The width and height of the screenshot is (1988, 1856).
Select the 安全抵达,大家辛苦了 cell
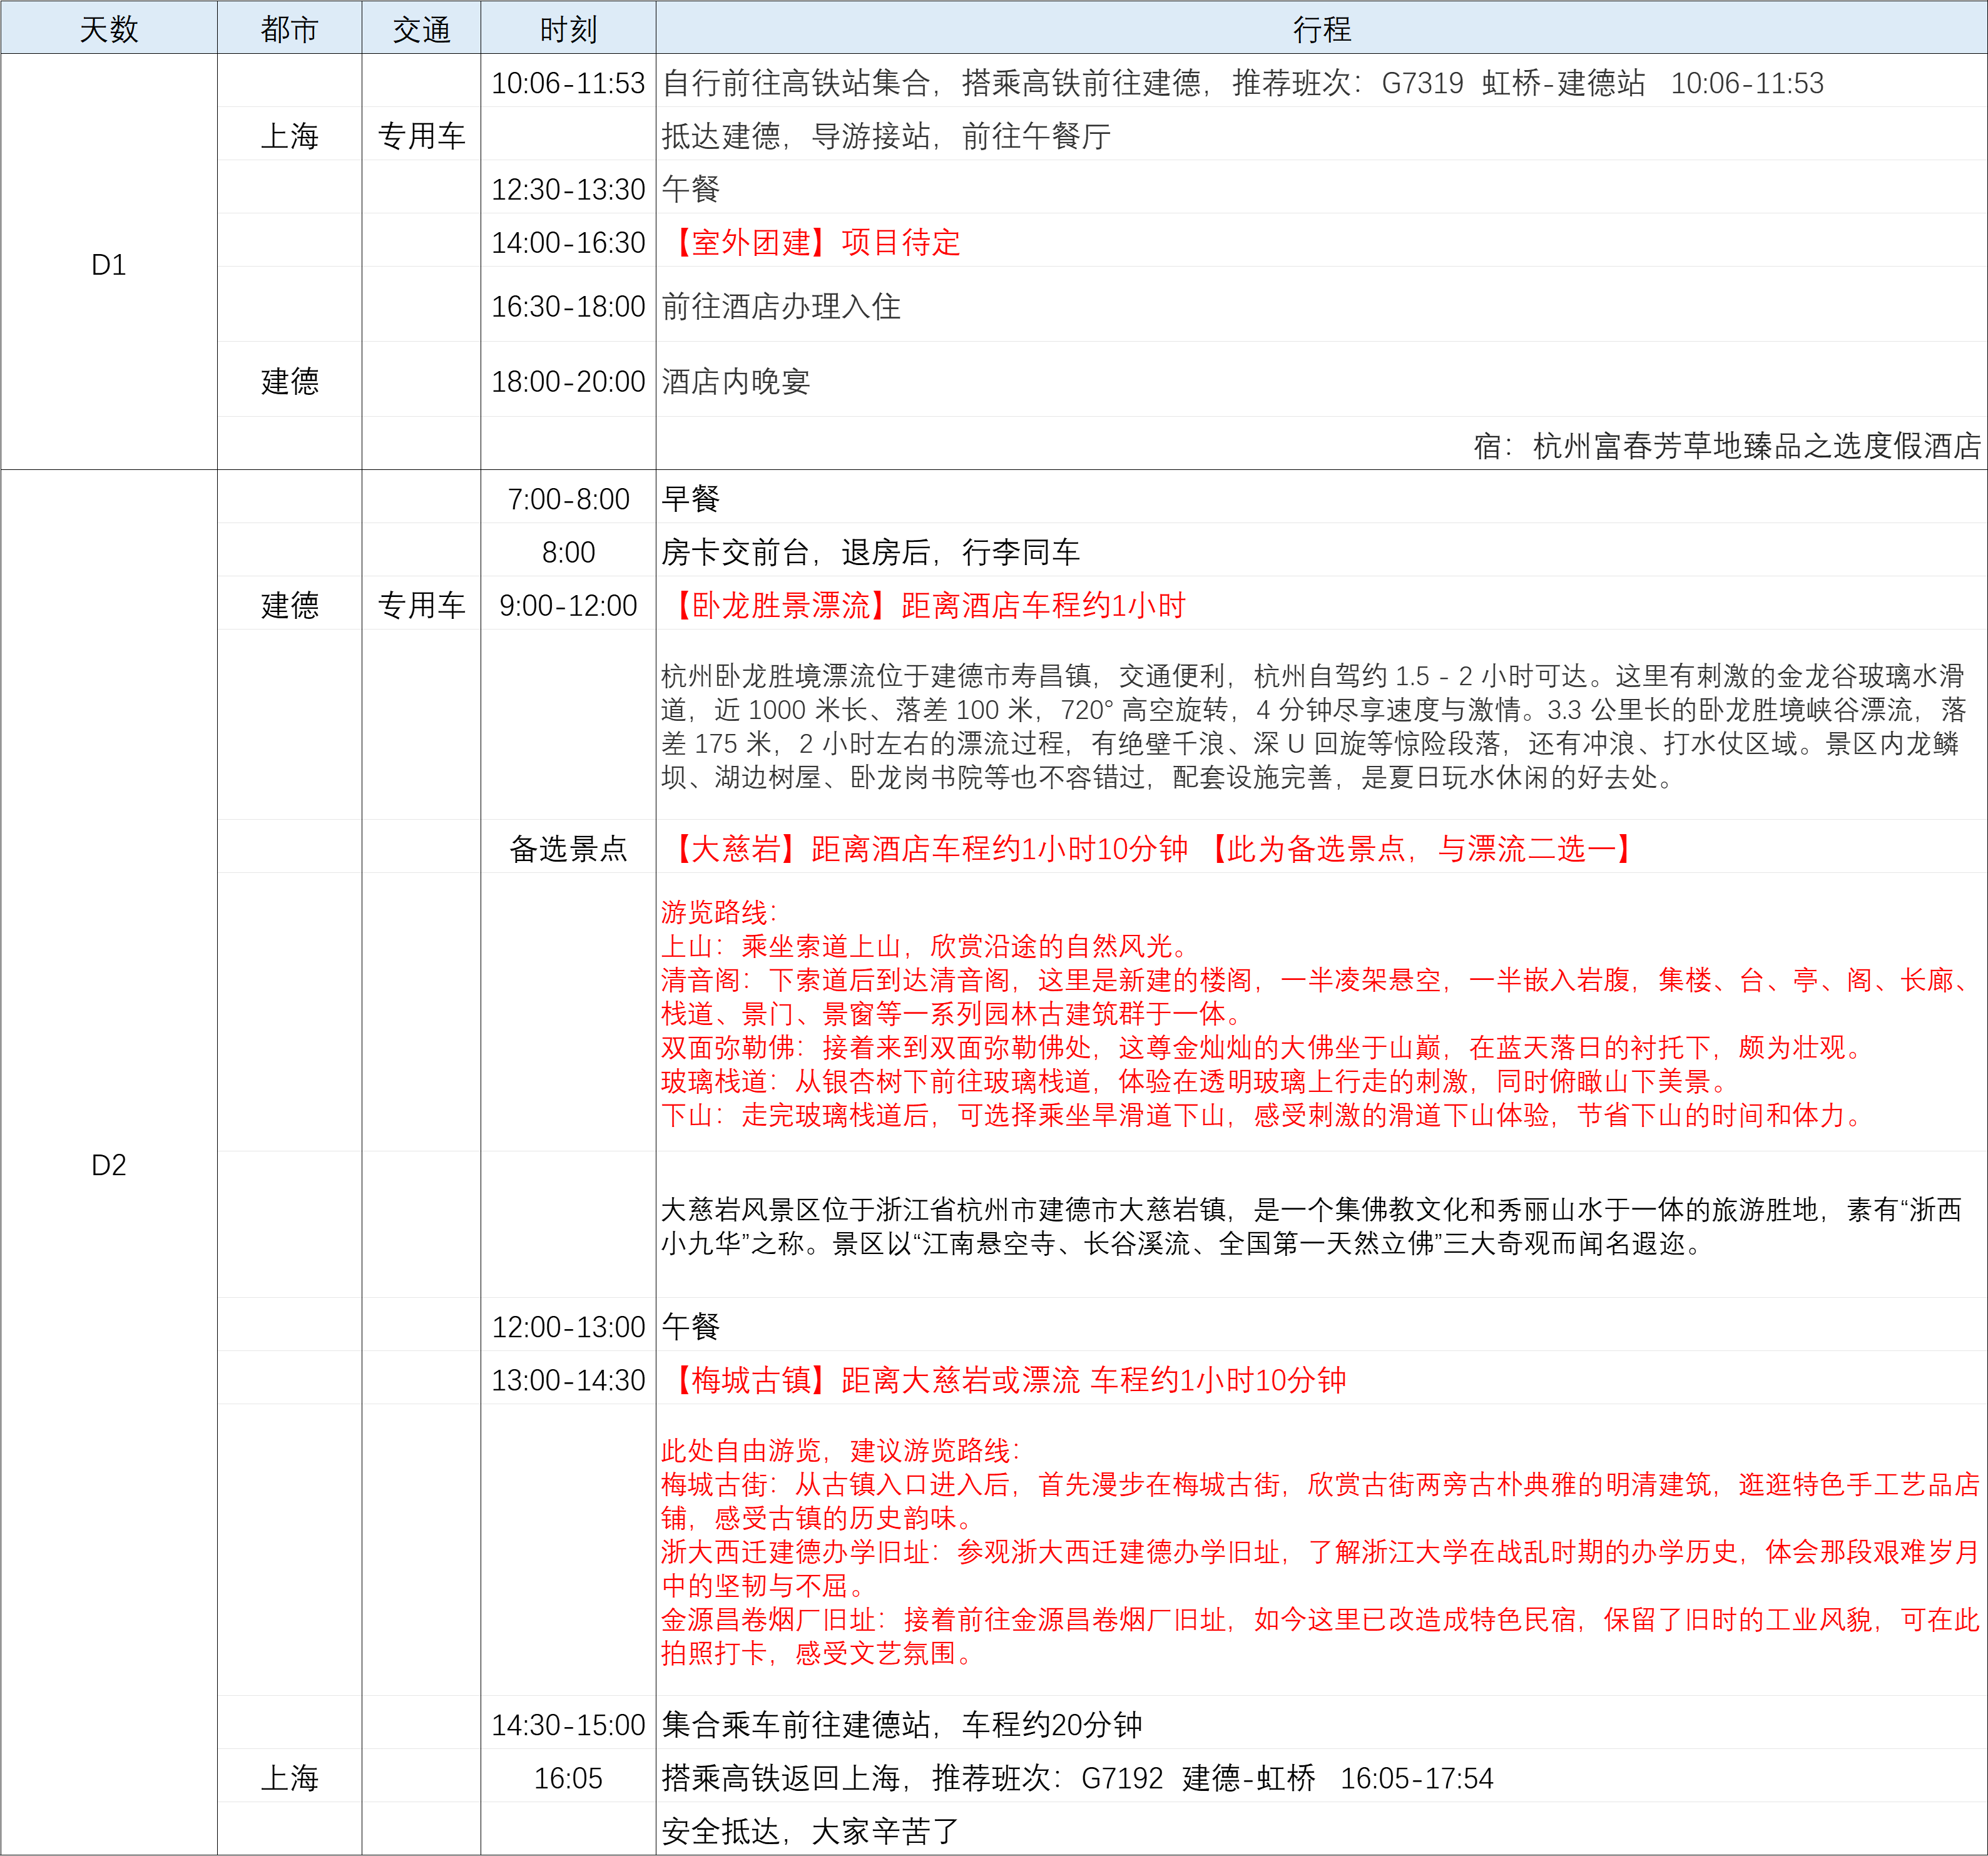pos(810,1831)
